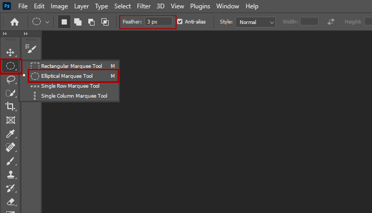Select the History Brush tool
Viewport: 372px width, 213px height.
(x=10, y=188)
